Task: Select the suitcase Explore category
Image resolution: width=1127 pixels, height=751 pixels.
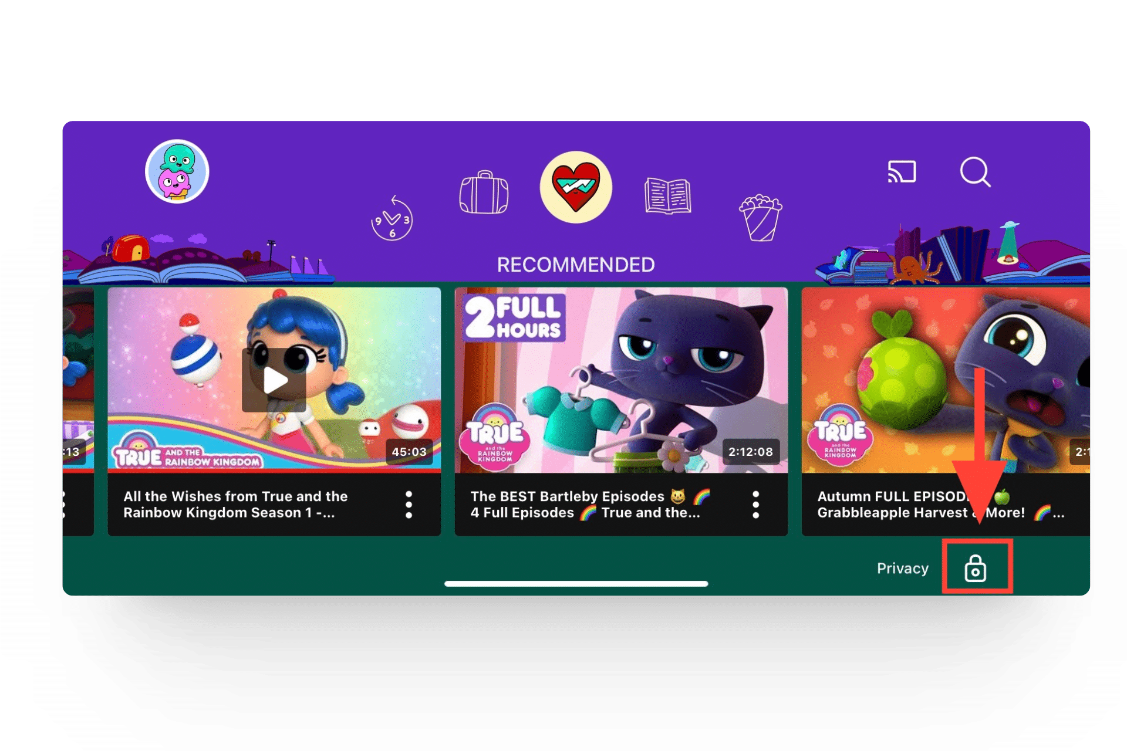Action: (x=484, y=192)
